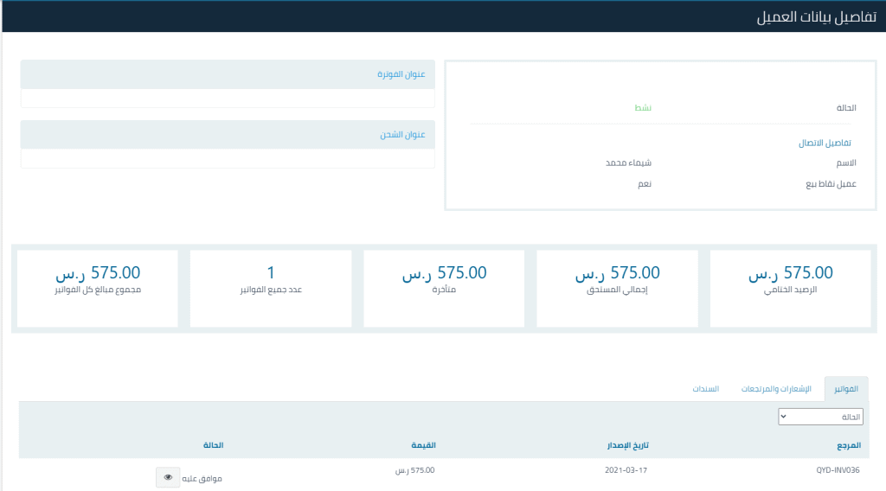The width and height of the screenshot is (886, 491).
Task: Click the الرصيد الختامي closing balance card
Action: (790, 289)
